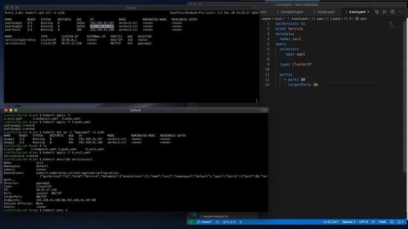Click 'service/svc2 created' line in bottom terminal
Screen dimensions: 408x229
click(x=21, y=156)
